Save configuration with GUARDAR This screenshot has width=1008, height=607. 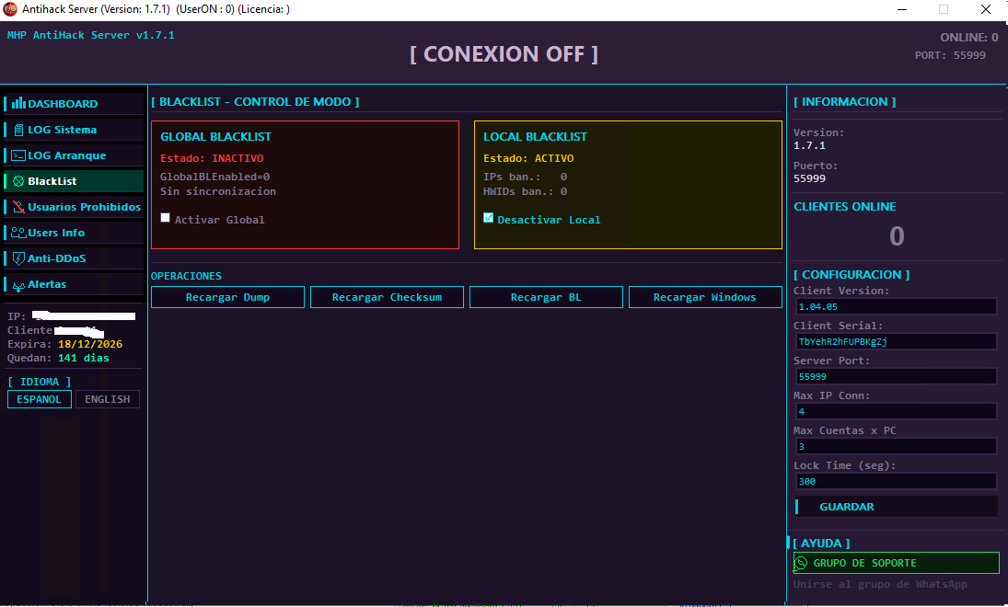[896, 507]
